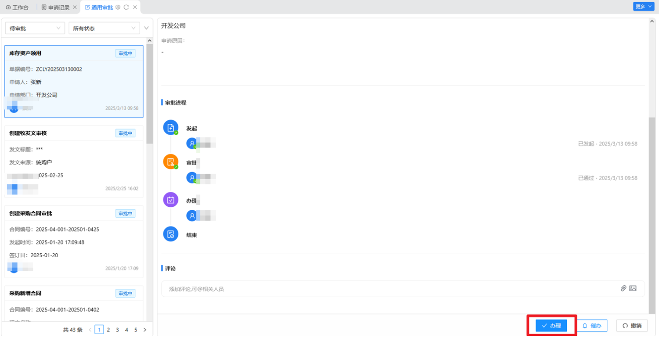
Task: Switch to the 申请记录 tab
Action: (x=55, y=7)
